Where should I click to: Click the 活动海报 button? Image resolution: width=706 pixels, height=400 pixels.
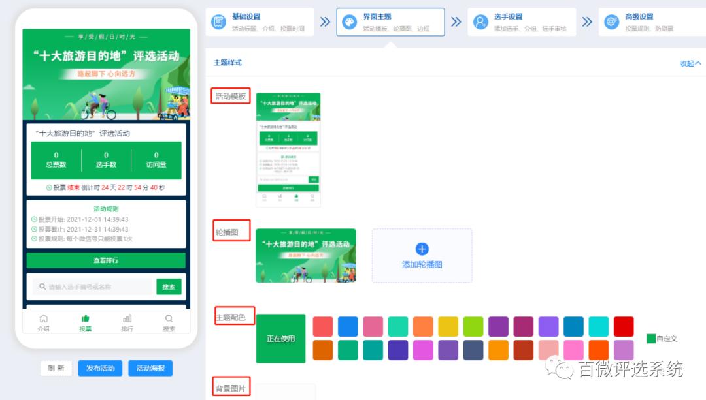click(x=150, y=368)
